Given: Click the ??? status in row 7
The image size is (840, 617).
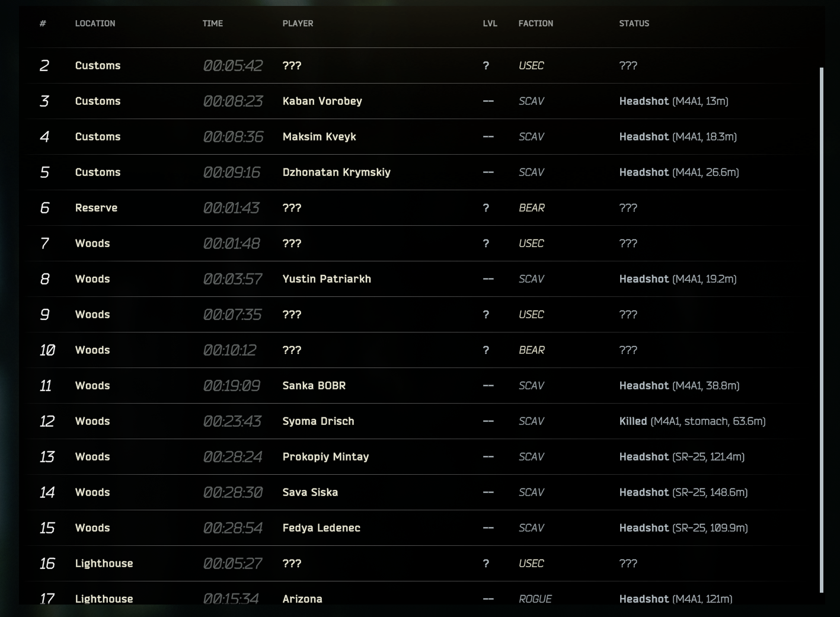Looking at the screenshot, I should 628,244.
